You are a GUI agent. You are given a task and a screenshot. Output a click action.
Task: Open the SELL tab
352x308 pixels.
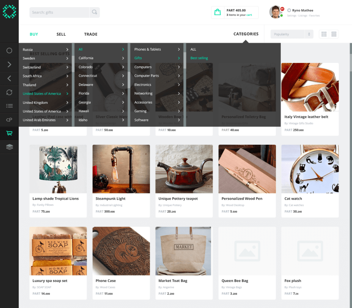pyautogui.click(x=61, y=34)
